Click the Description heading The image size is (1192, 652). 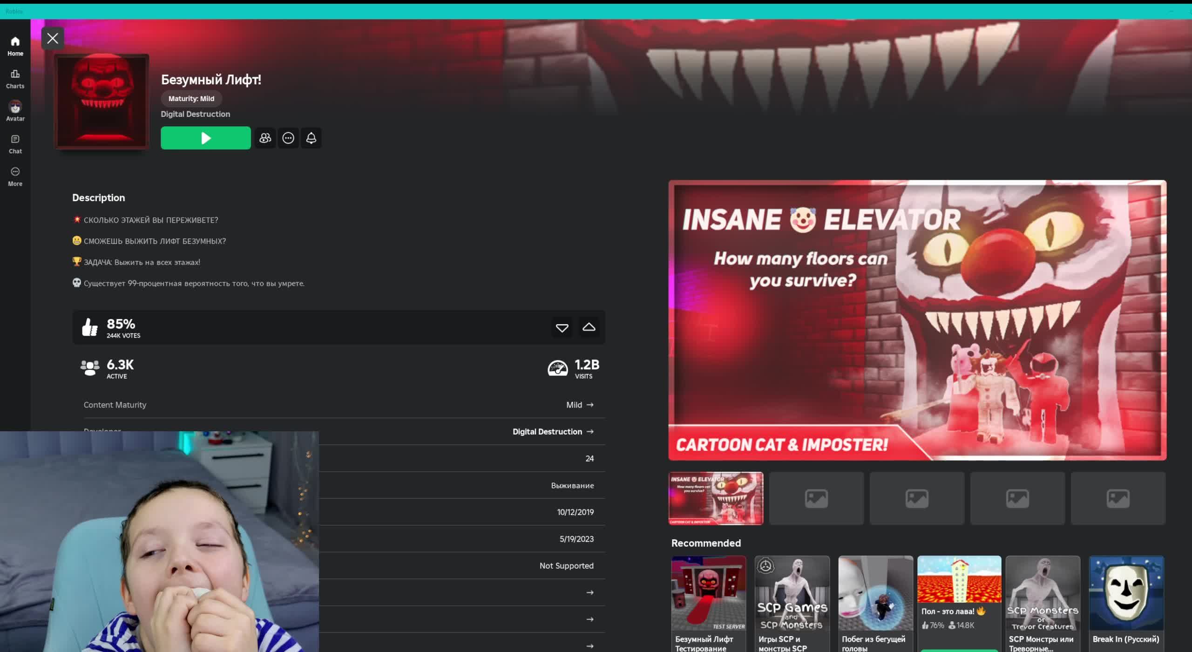(x=98, y=197)
